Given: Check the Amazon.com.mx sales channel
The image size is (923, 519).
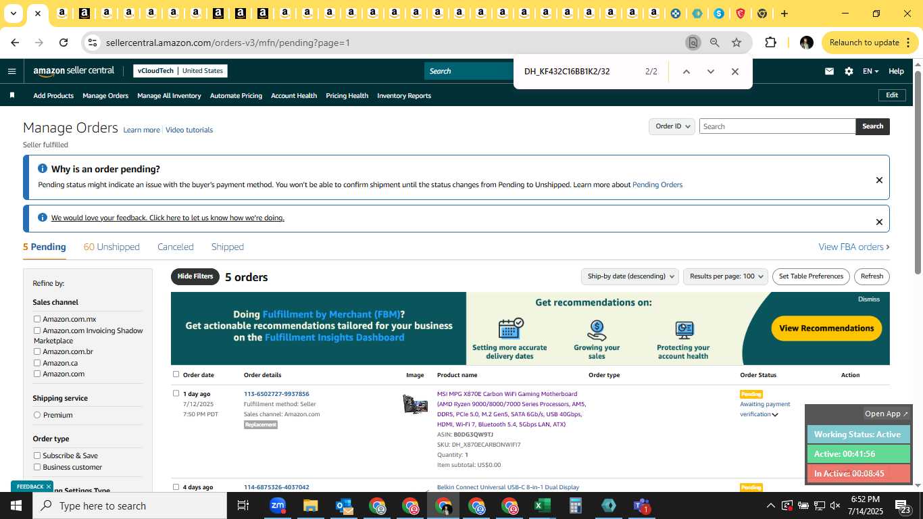Looking at the screenshot, I should [37, 319].
